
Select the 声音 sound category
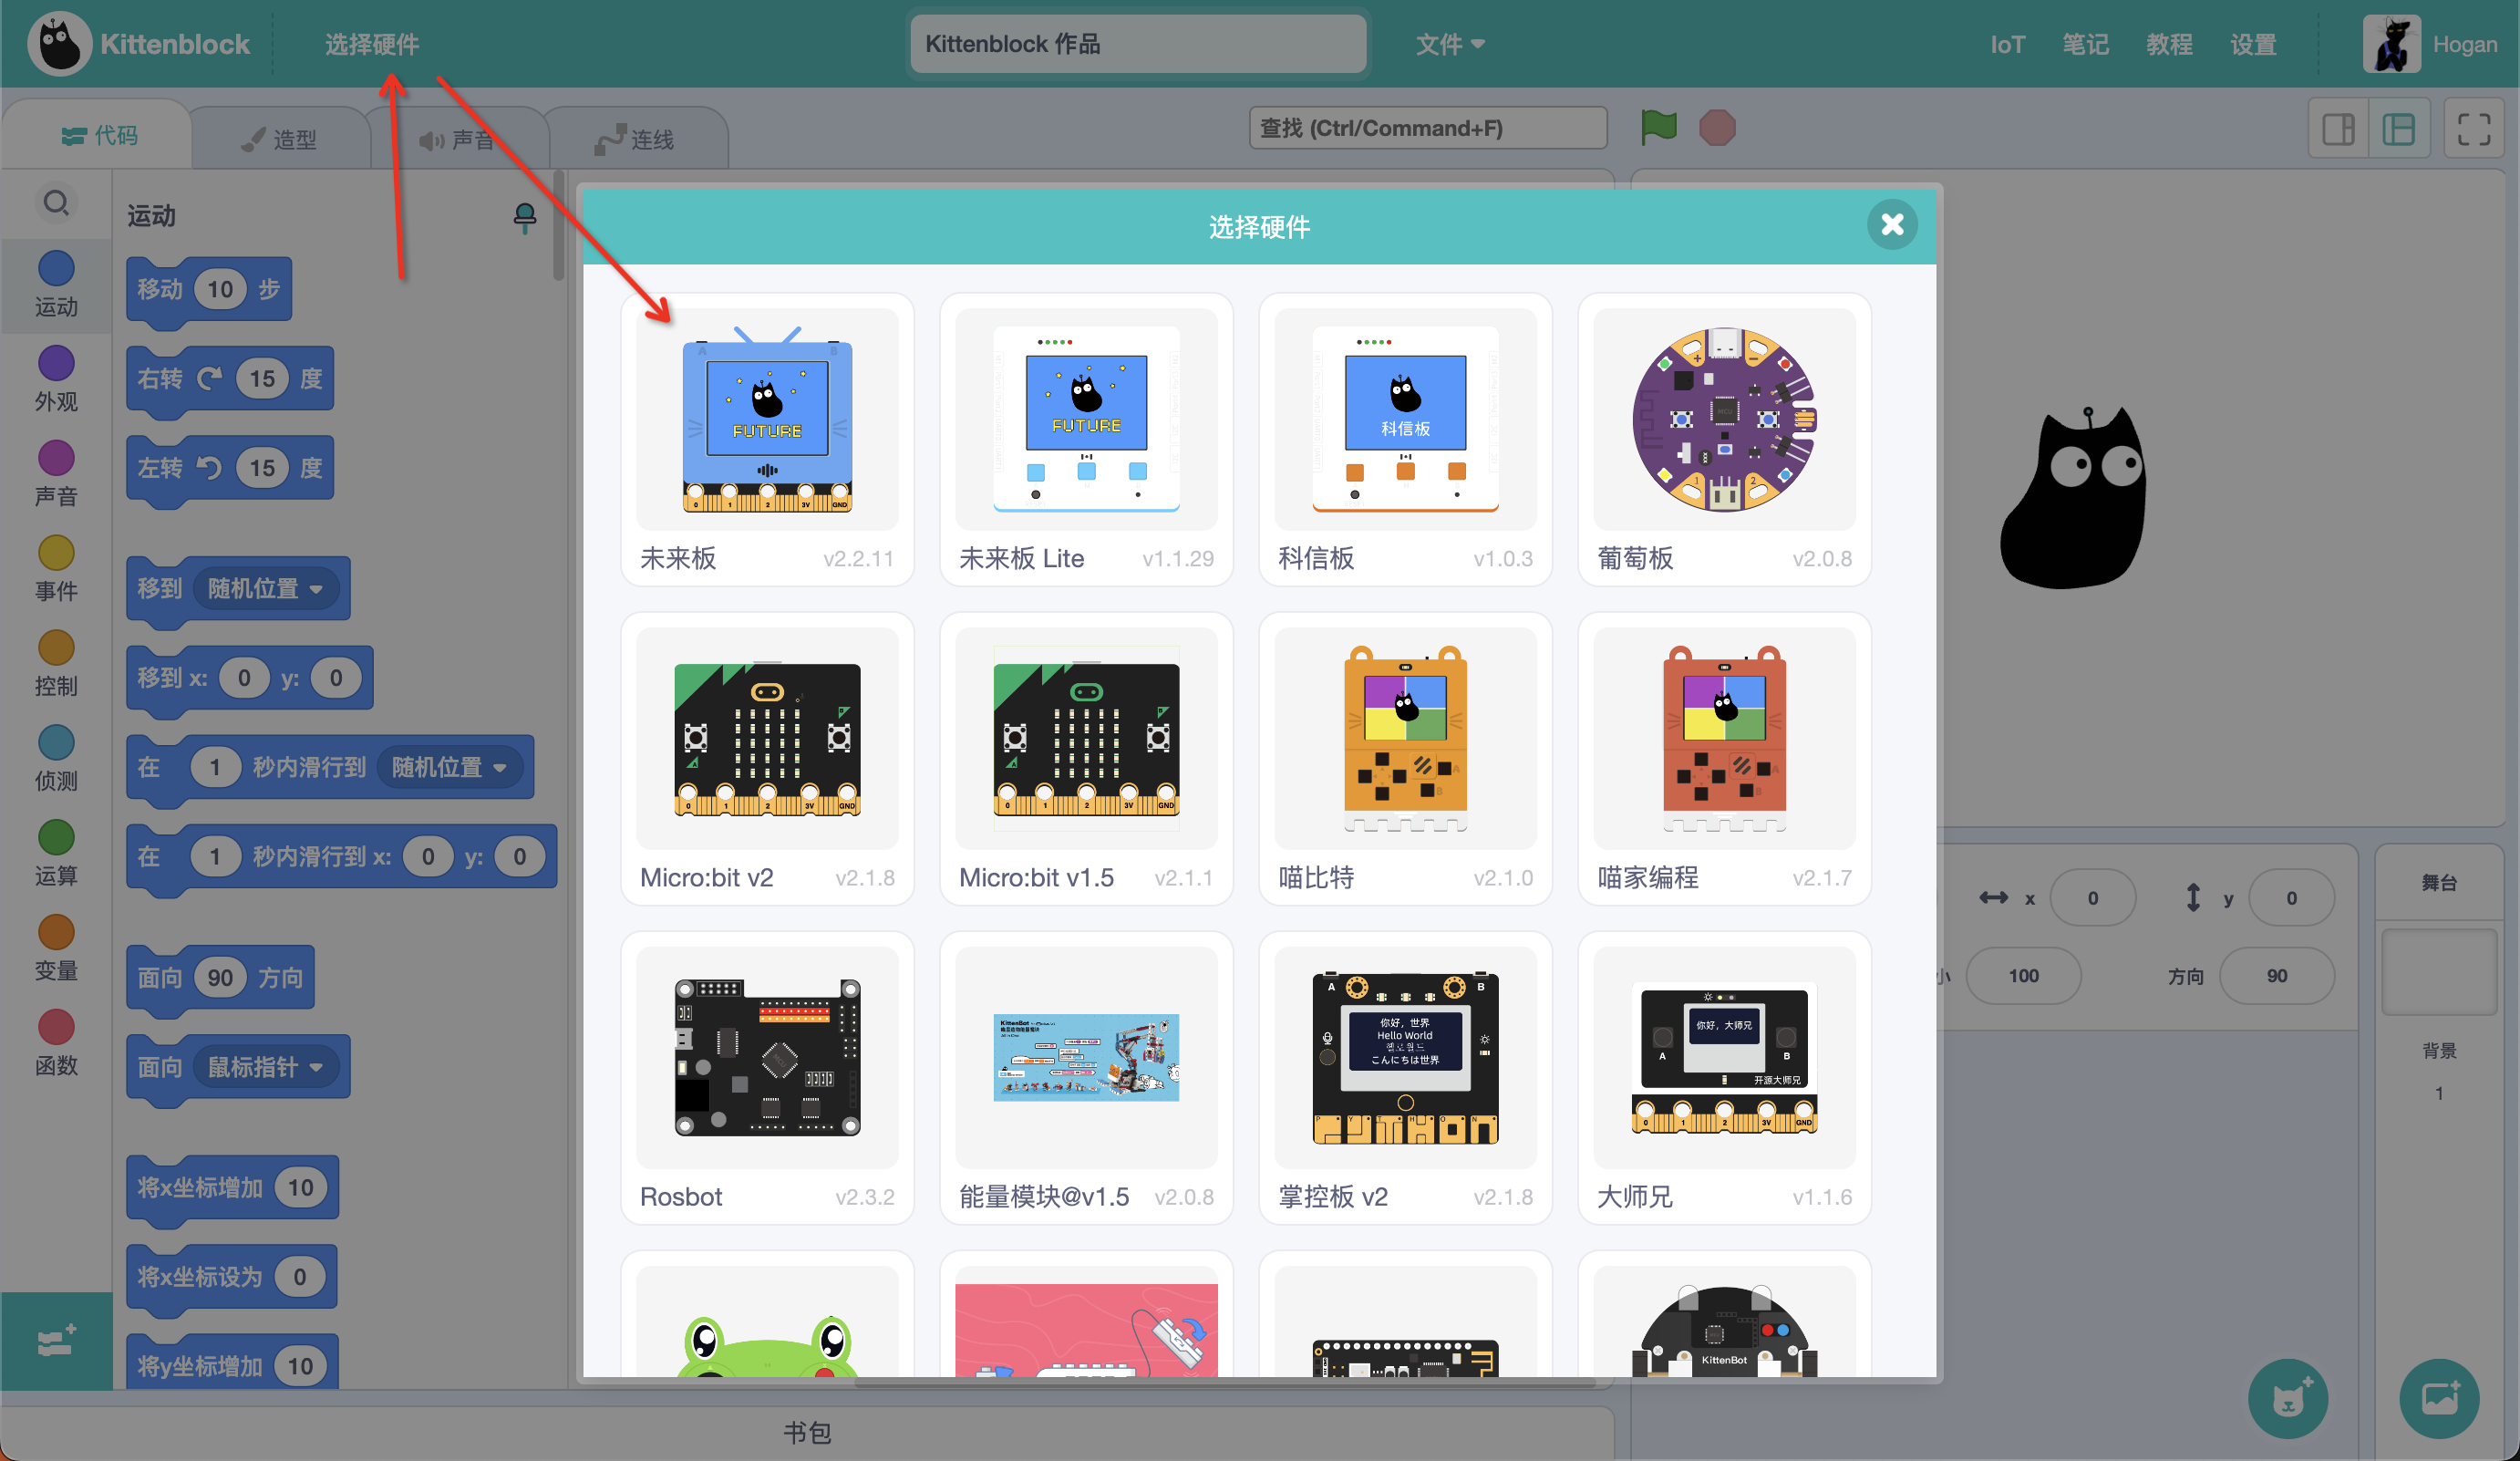pos(56,475)
